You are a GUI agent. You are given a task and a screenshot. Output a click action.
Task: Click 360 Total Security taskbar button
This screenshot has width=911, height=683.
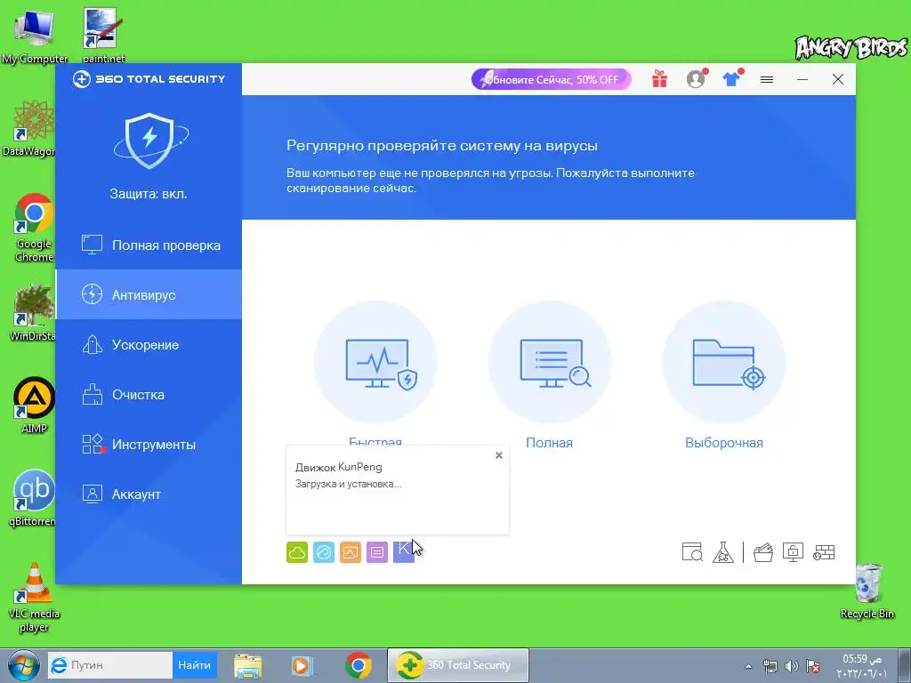[x=458, y=665]
